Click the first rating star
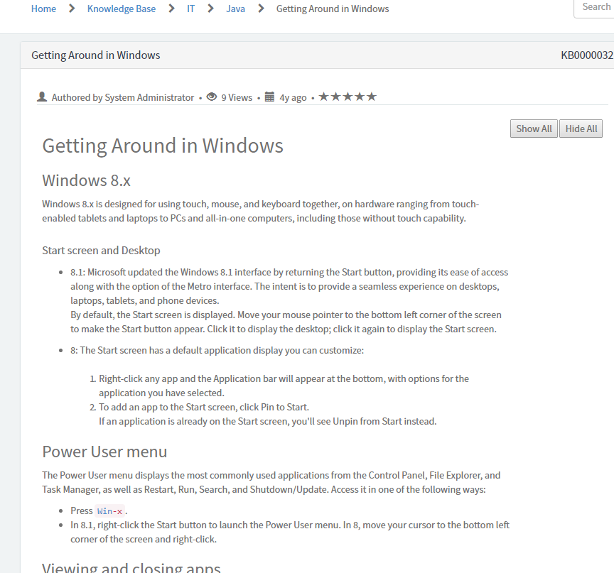Viewport: 614px width, 573px height. point(323,97)
